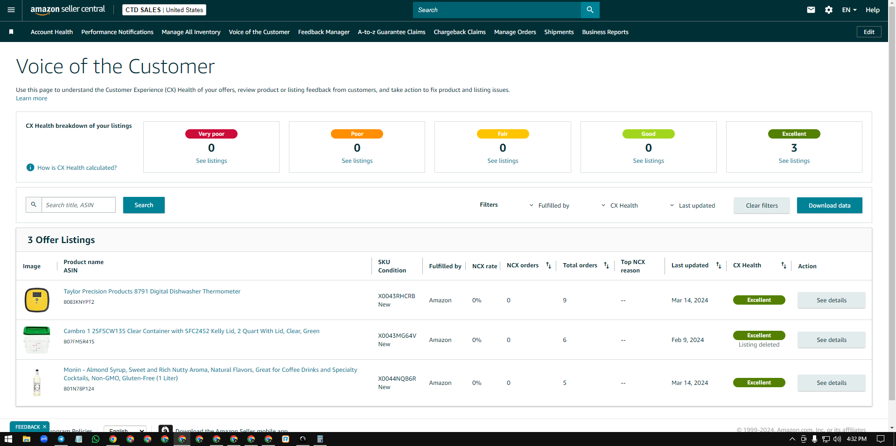The height and width of the screenshot is (446, 896).
Task: Open Zoom from the taskbar
Action: point(44,439)
